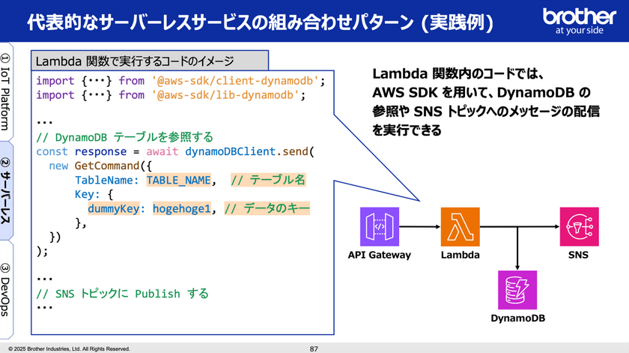Click the 'SNS トピックに Publish する' comment

click(x=122, y=293)
